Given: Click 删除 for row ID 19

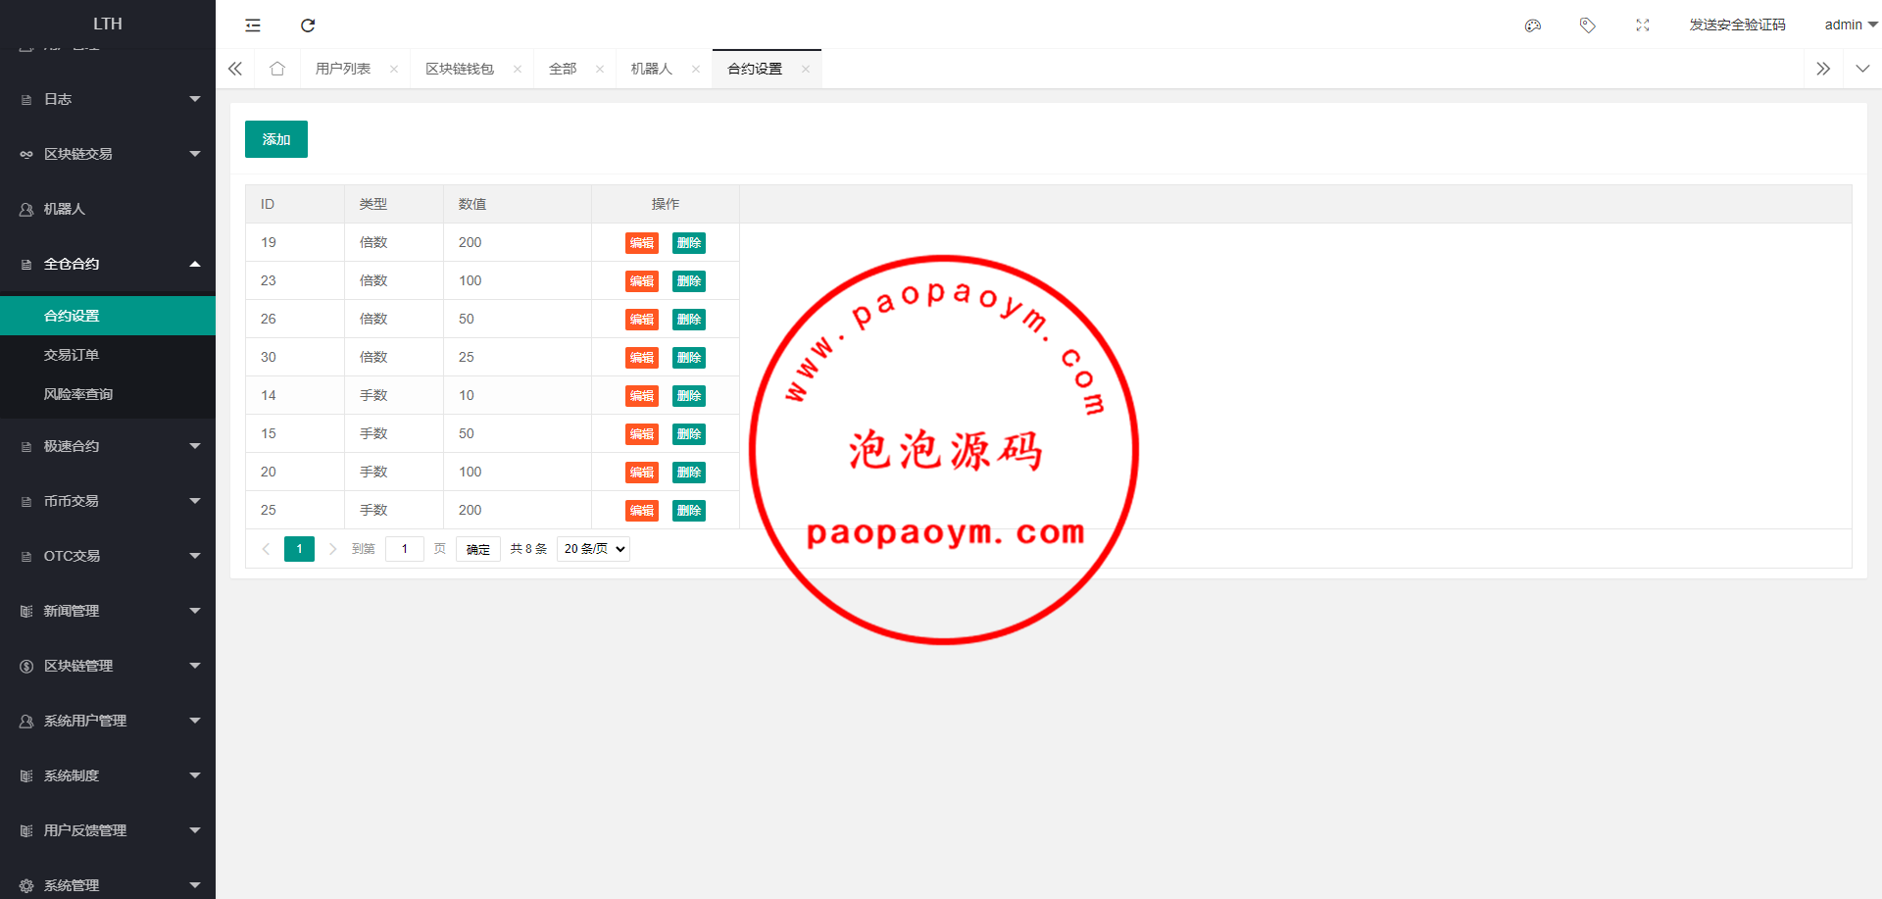Looking at the screenshot, I should (689, 243).
